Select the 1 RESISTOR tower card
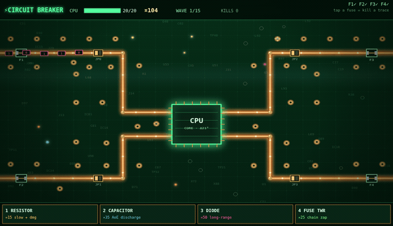The image size is (393, 226). tap(50, 214)
